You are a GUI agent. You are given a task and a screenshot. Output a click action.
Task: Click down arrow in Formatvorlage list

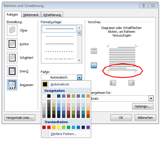click(79, 61)
